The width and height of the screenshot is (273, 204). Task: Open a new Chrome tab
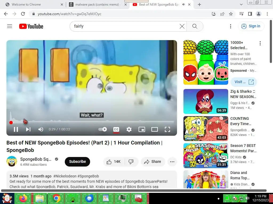pos(199,5)
